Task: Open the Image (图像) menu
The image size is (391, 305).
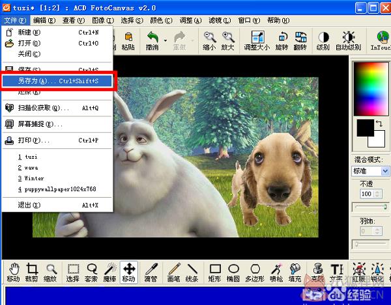Action: [x=103, y=20]
